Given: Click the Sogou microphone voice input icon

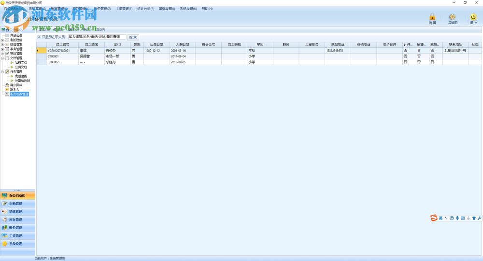Looking at the screenshot, I should tap(457, 218).
